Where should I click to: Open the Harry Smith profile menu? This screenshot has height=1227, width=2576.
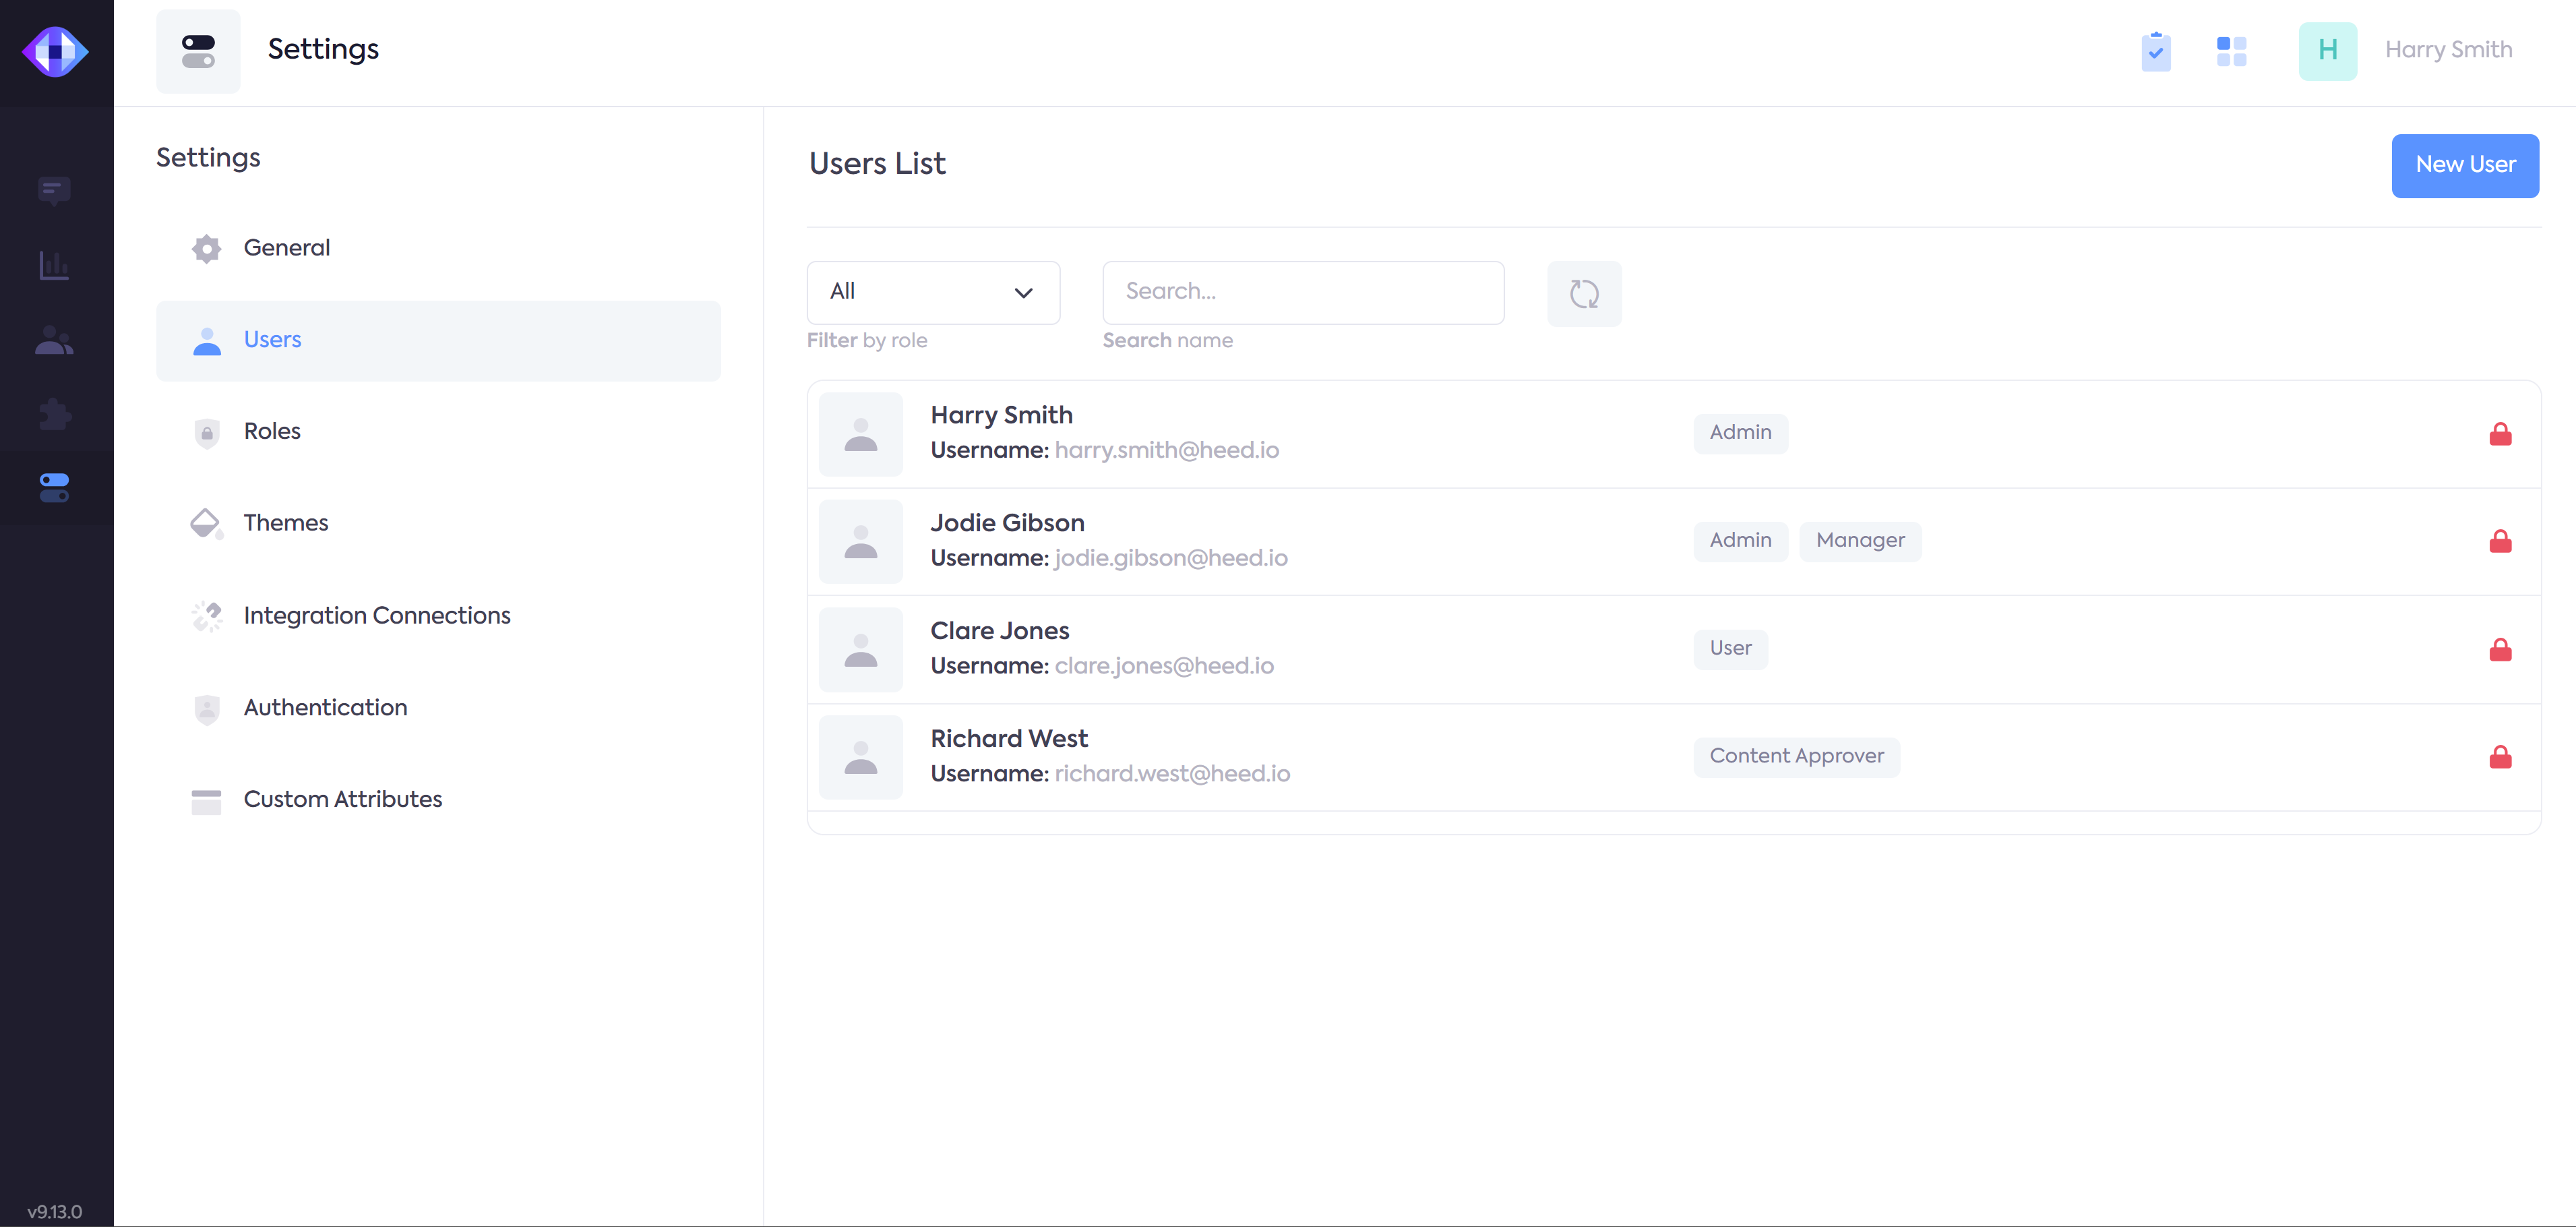2447,50
